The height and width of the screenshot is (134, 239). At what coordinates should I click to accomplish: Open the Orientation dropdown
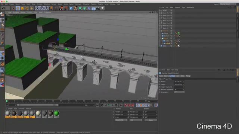pyautogui.click(x=179, y=92)
